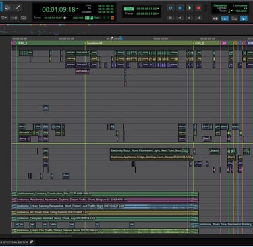Select Ambience Air Room Tone Living Room clip
Viewport: 253px width, 247px height.
pos(105,212)
